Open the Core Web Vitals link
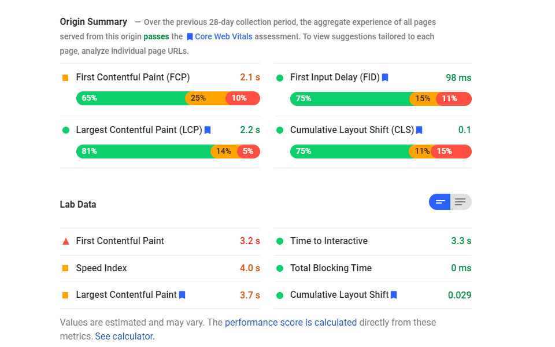Viewport: 555px width, 347px height. 224,36
